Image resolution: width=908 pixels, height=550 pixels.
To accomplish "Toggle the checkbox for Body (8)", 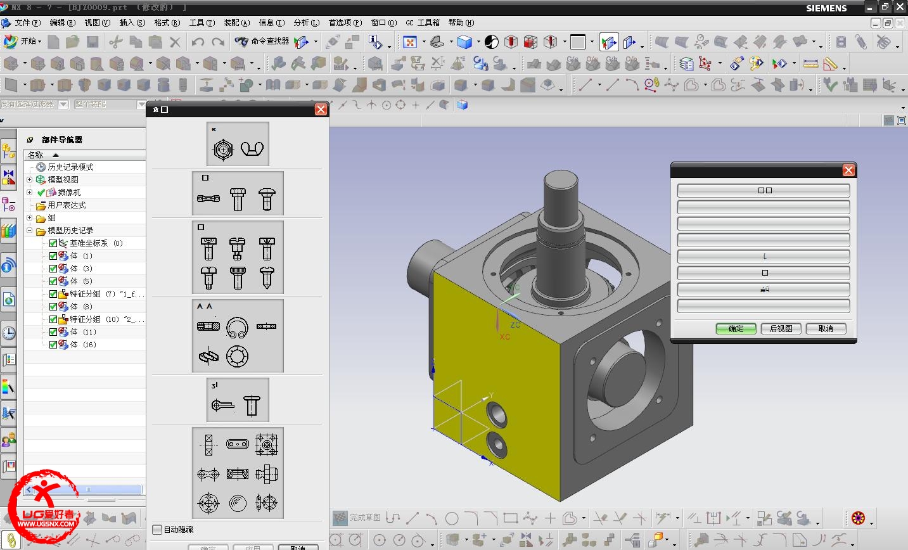I will click(x=53, y=307).
